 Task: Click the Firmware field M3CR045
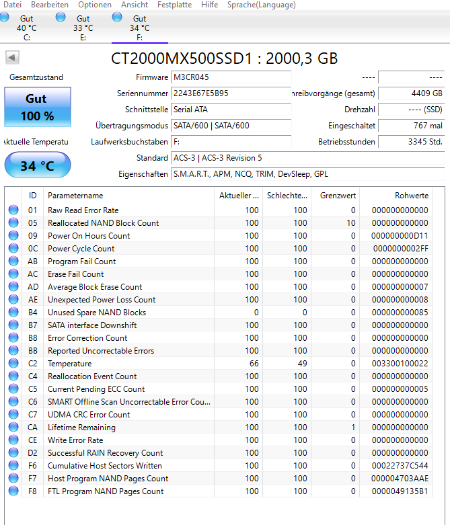tap(231, 77)
